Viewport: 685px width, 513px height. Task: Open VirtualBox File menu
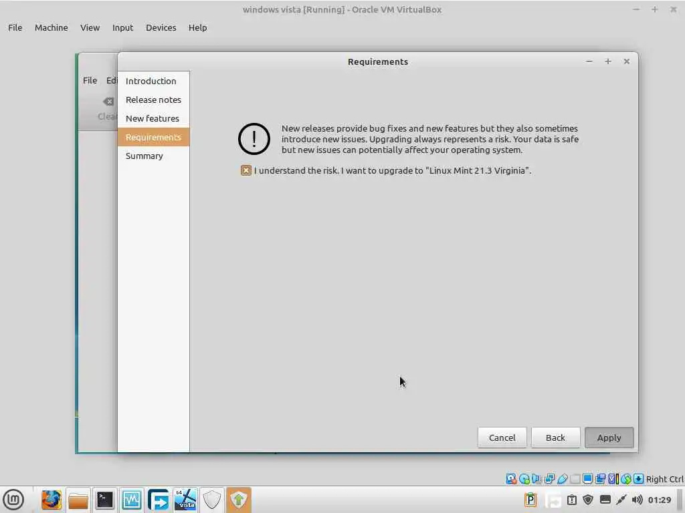point(15,27)
